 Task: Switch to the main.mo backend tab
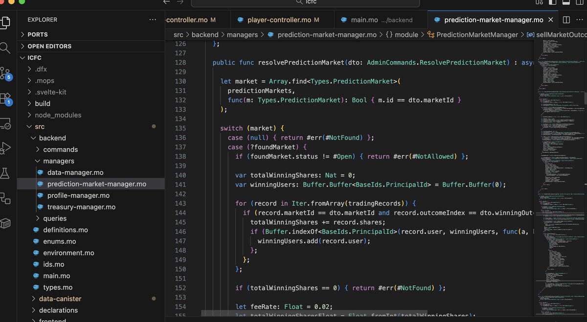381,20
